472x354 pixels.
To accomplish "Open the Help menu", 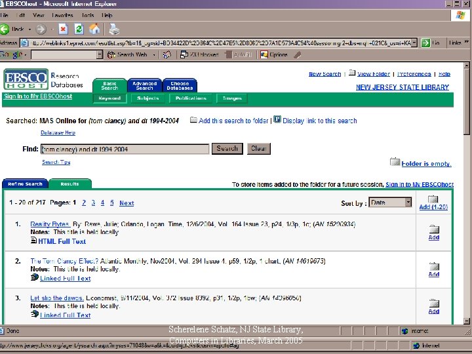I will point(107,15).
